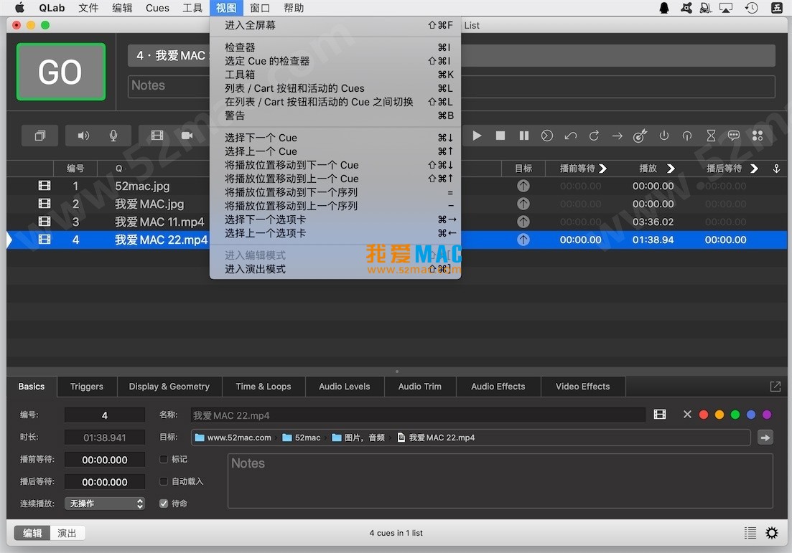
Task: Expand the 播放 column chevron
Action: 670,169
